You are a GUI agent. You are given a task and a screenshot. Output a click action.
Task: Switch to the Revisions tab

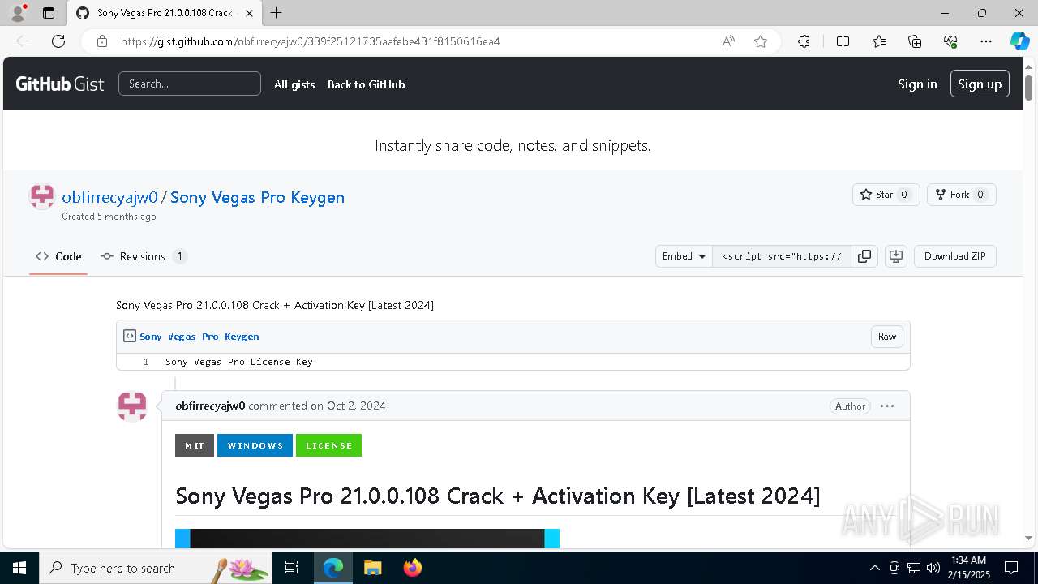tap(144, 256)
